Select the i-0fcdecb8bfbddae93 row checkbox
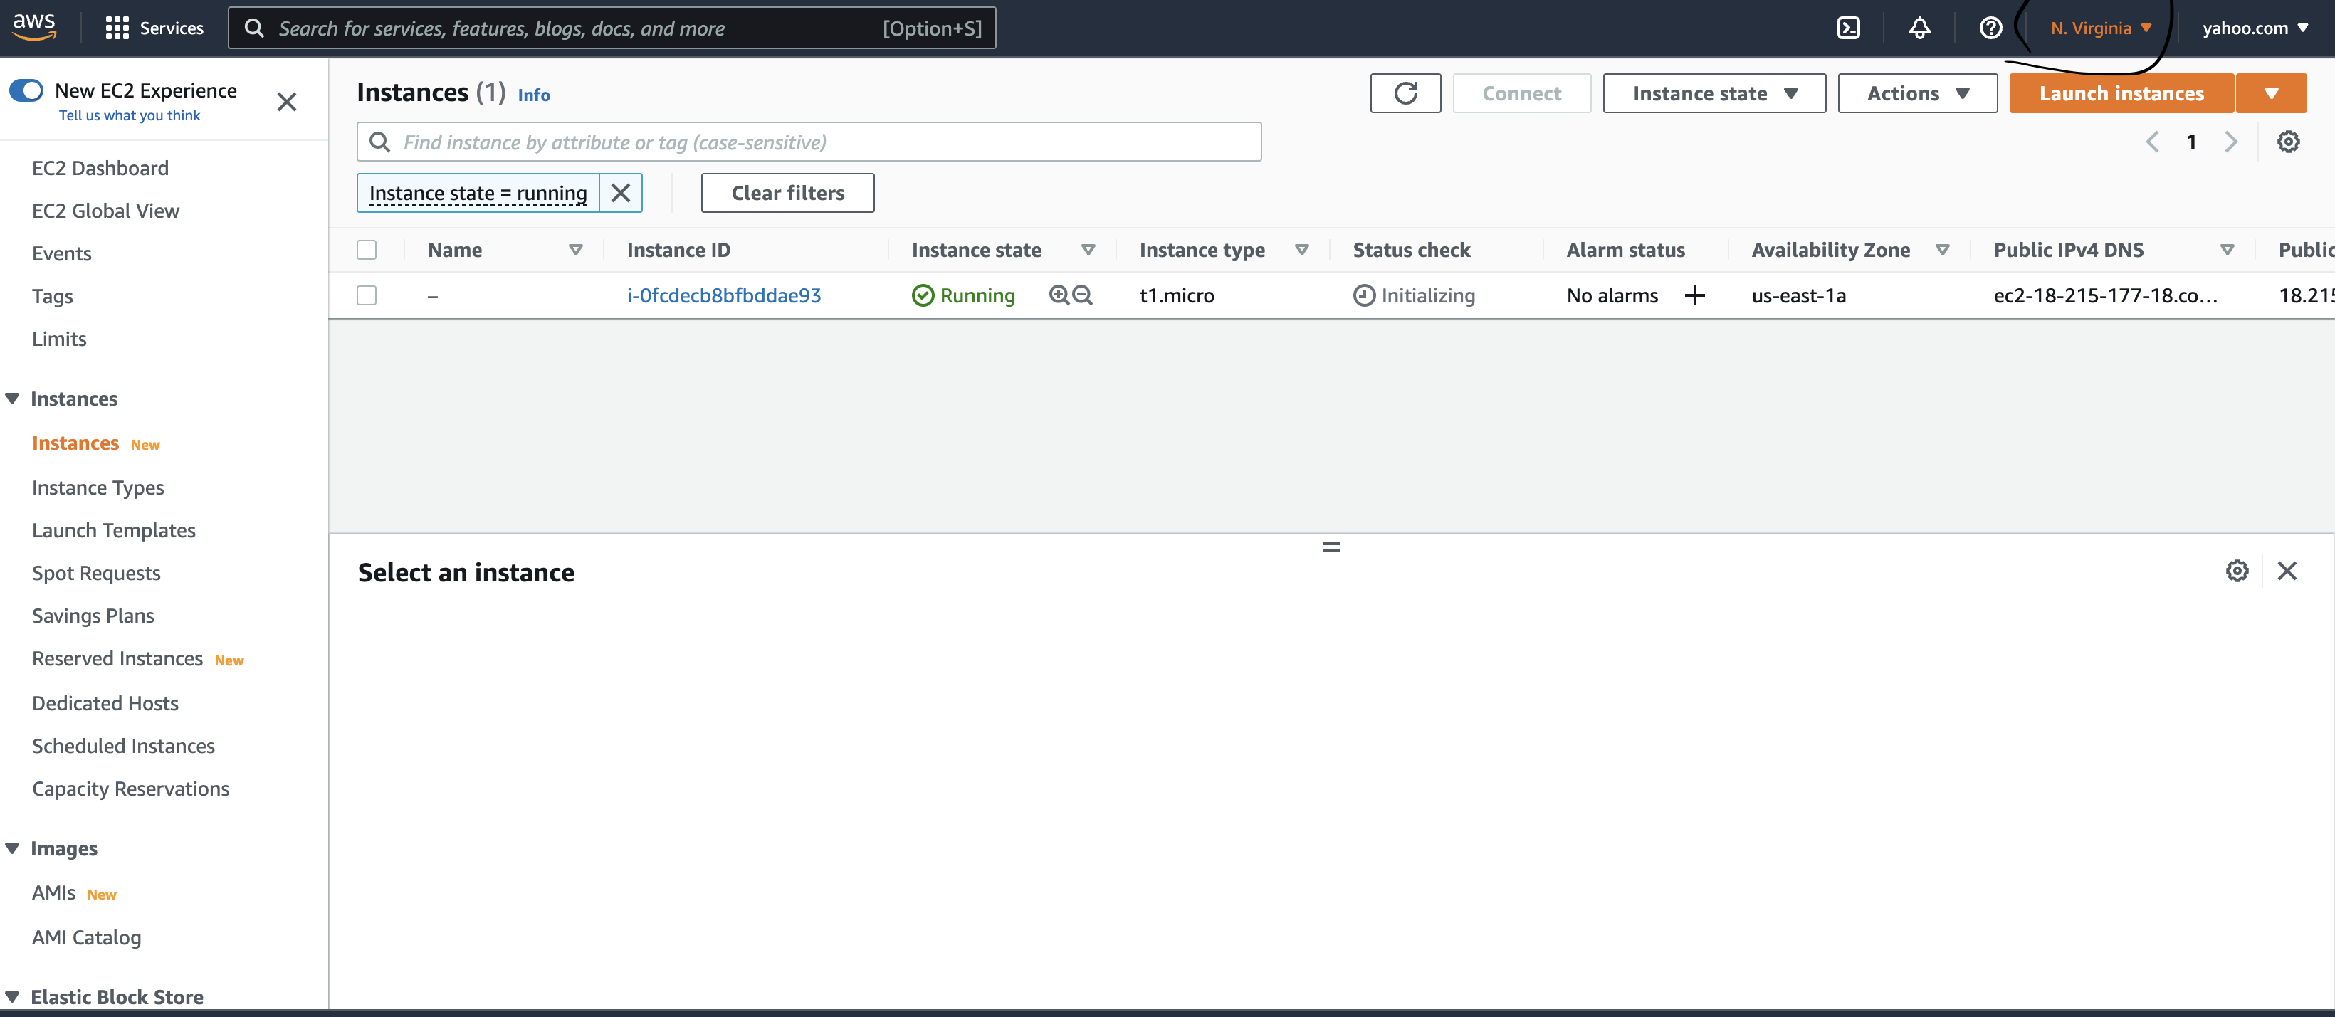Viewport: 2335px width, 1017px height. pyautogui.click(x=366, y=295)
